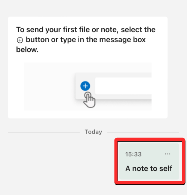Click the circled plus symbol in the instructions
This screenshot has height=195, width=187.
(20, 40)
